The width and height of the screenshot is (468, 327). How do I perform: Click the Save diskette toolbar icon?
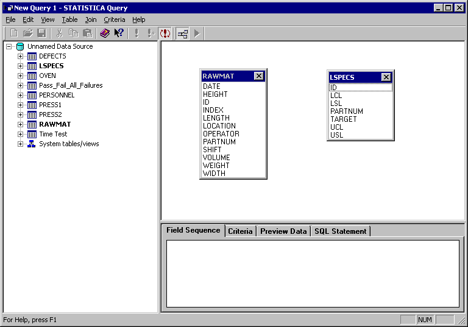click(42, 33)
